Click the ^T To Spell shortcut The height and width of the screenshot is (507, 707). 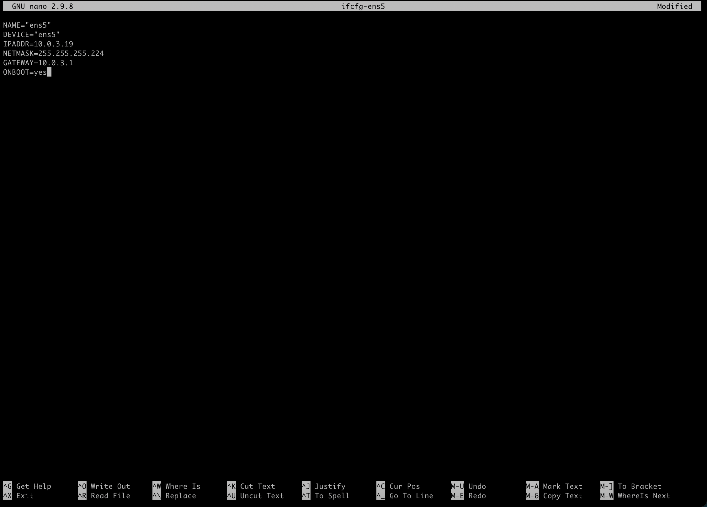tap(326, 496)
